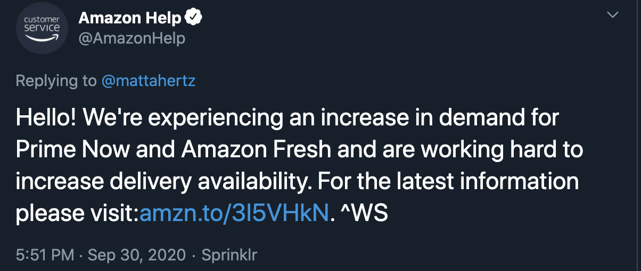Click the verified checkmark badge
Screen dimensions: 641x271
click(x=193, y=19)
